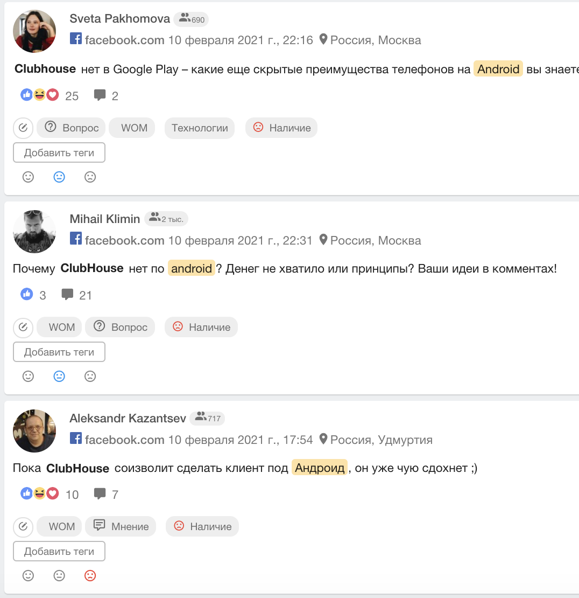Image resolution: width=579 pixels, height=598 pixels.
Task: Click the like icon with 3 reactions
Action: tap(27, 294)
